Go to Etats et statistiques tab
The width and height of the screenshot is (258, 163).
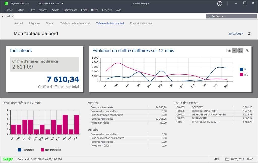tap(141, 23)
